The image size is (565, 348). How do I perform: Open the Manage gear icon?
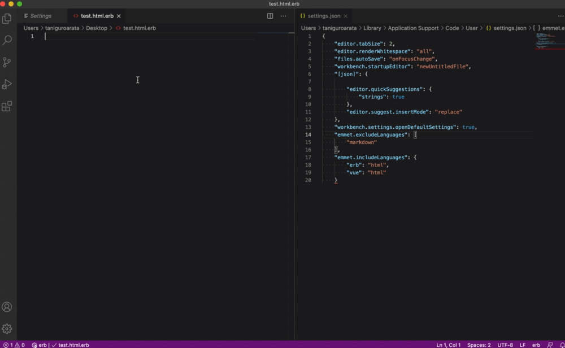7,329
